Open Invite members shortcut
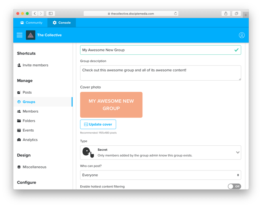 [x=33, y=65]
